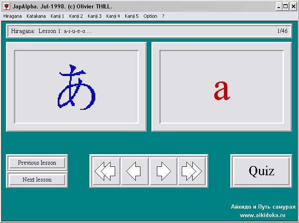Jump to last character with double-right arrow
This screenshot has height=223, width=299.
click(x=191, y=171)
